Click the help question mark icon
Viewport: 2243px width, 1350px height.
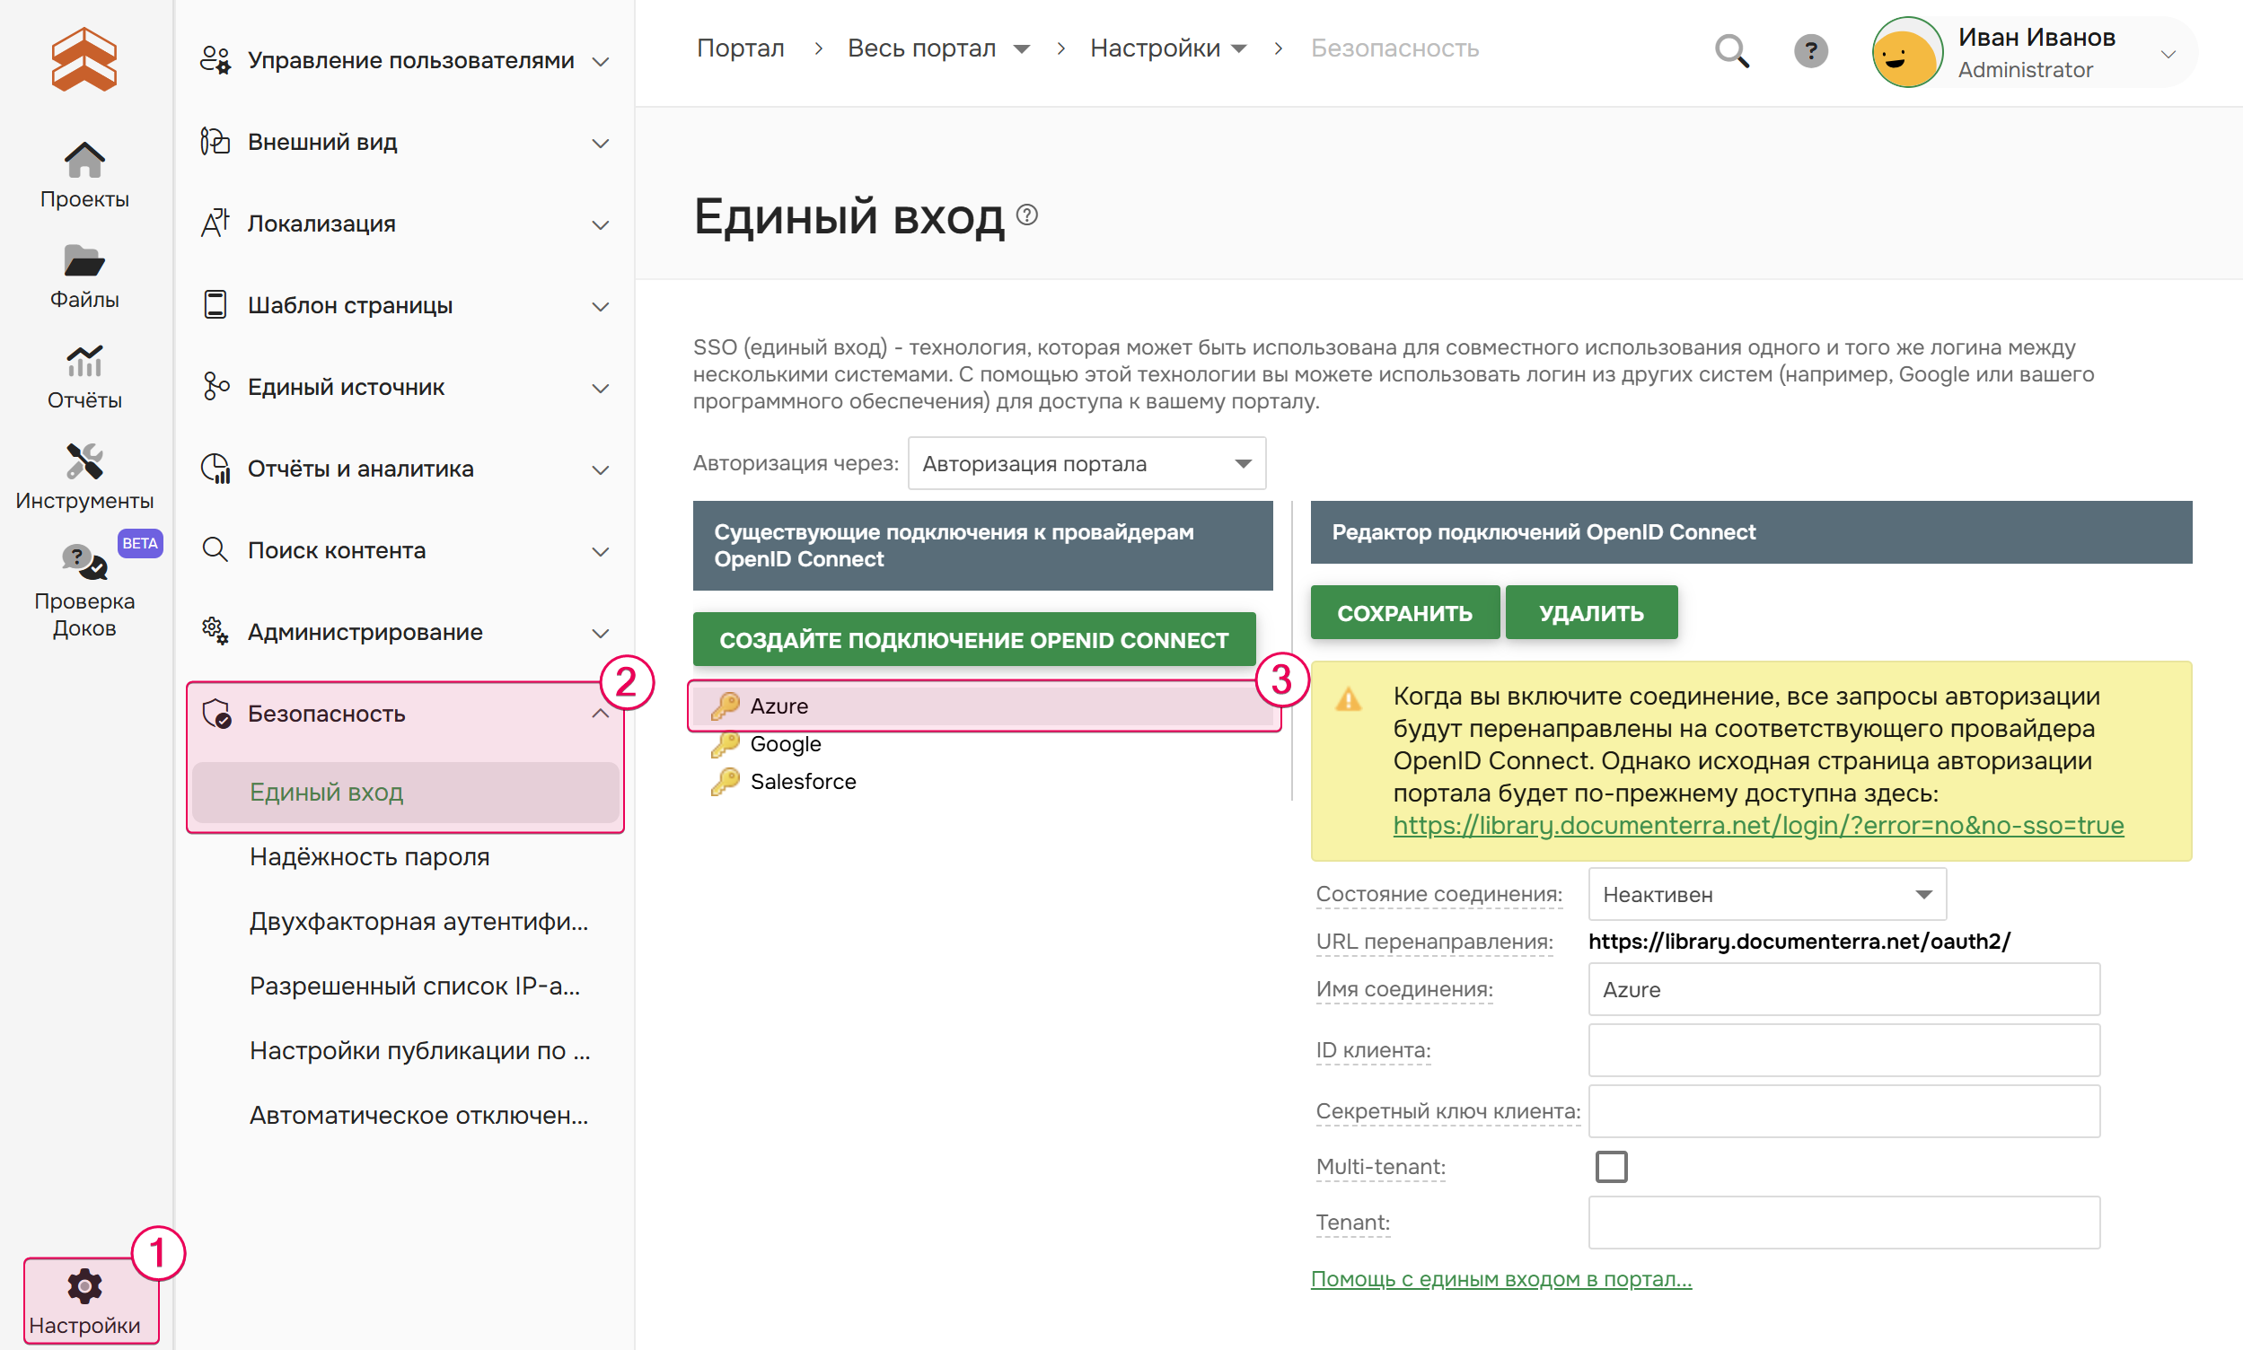pos(1810,51)
